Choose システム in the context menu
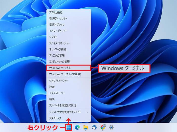 coord(69,37)
